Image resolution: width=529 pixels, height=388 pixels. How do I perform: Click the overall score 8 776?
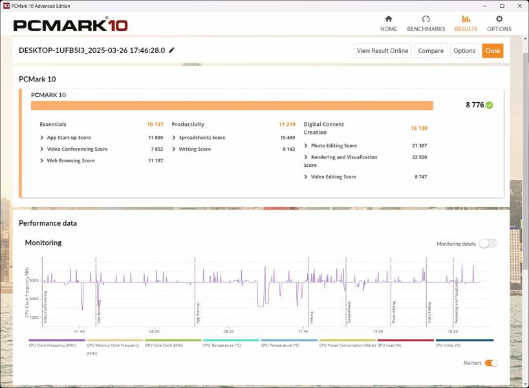tap(475, 105)
